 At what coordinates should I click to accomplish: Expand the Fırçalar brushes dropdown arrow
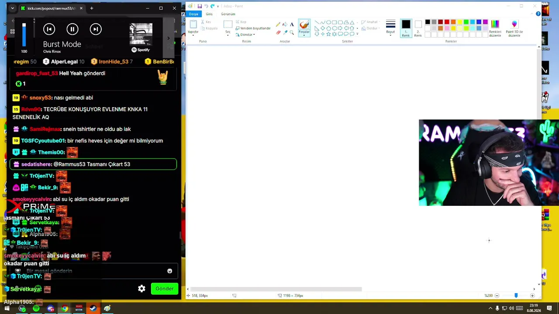pos(304,35)
